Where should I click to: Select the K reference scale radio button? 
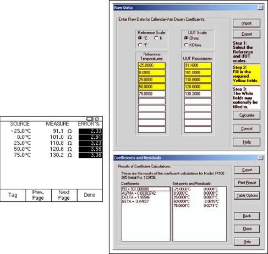click(156, 38)
